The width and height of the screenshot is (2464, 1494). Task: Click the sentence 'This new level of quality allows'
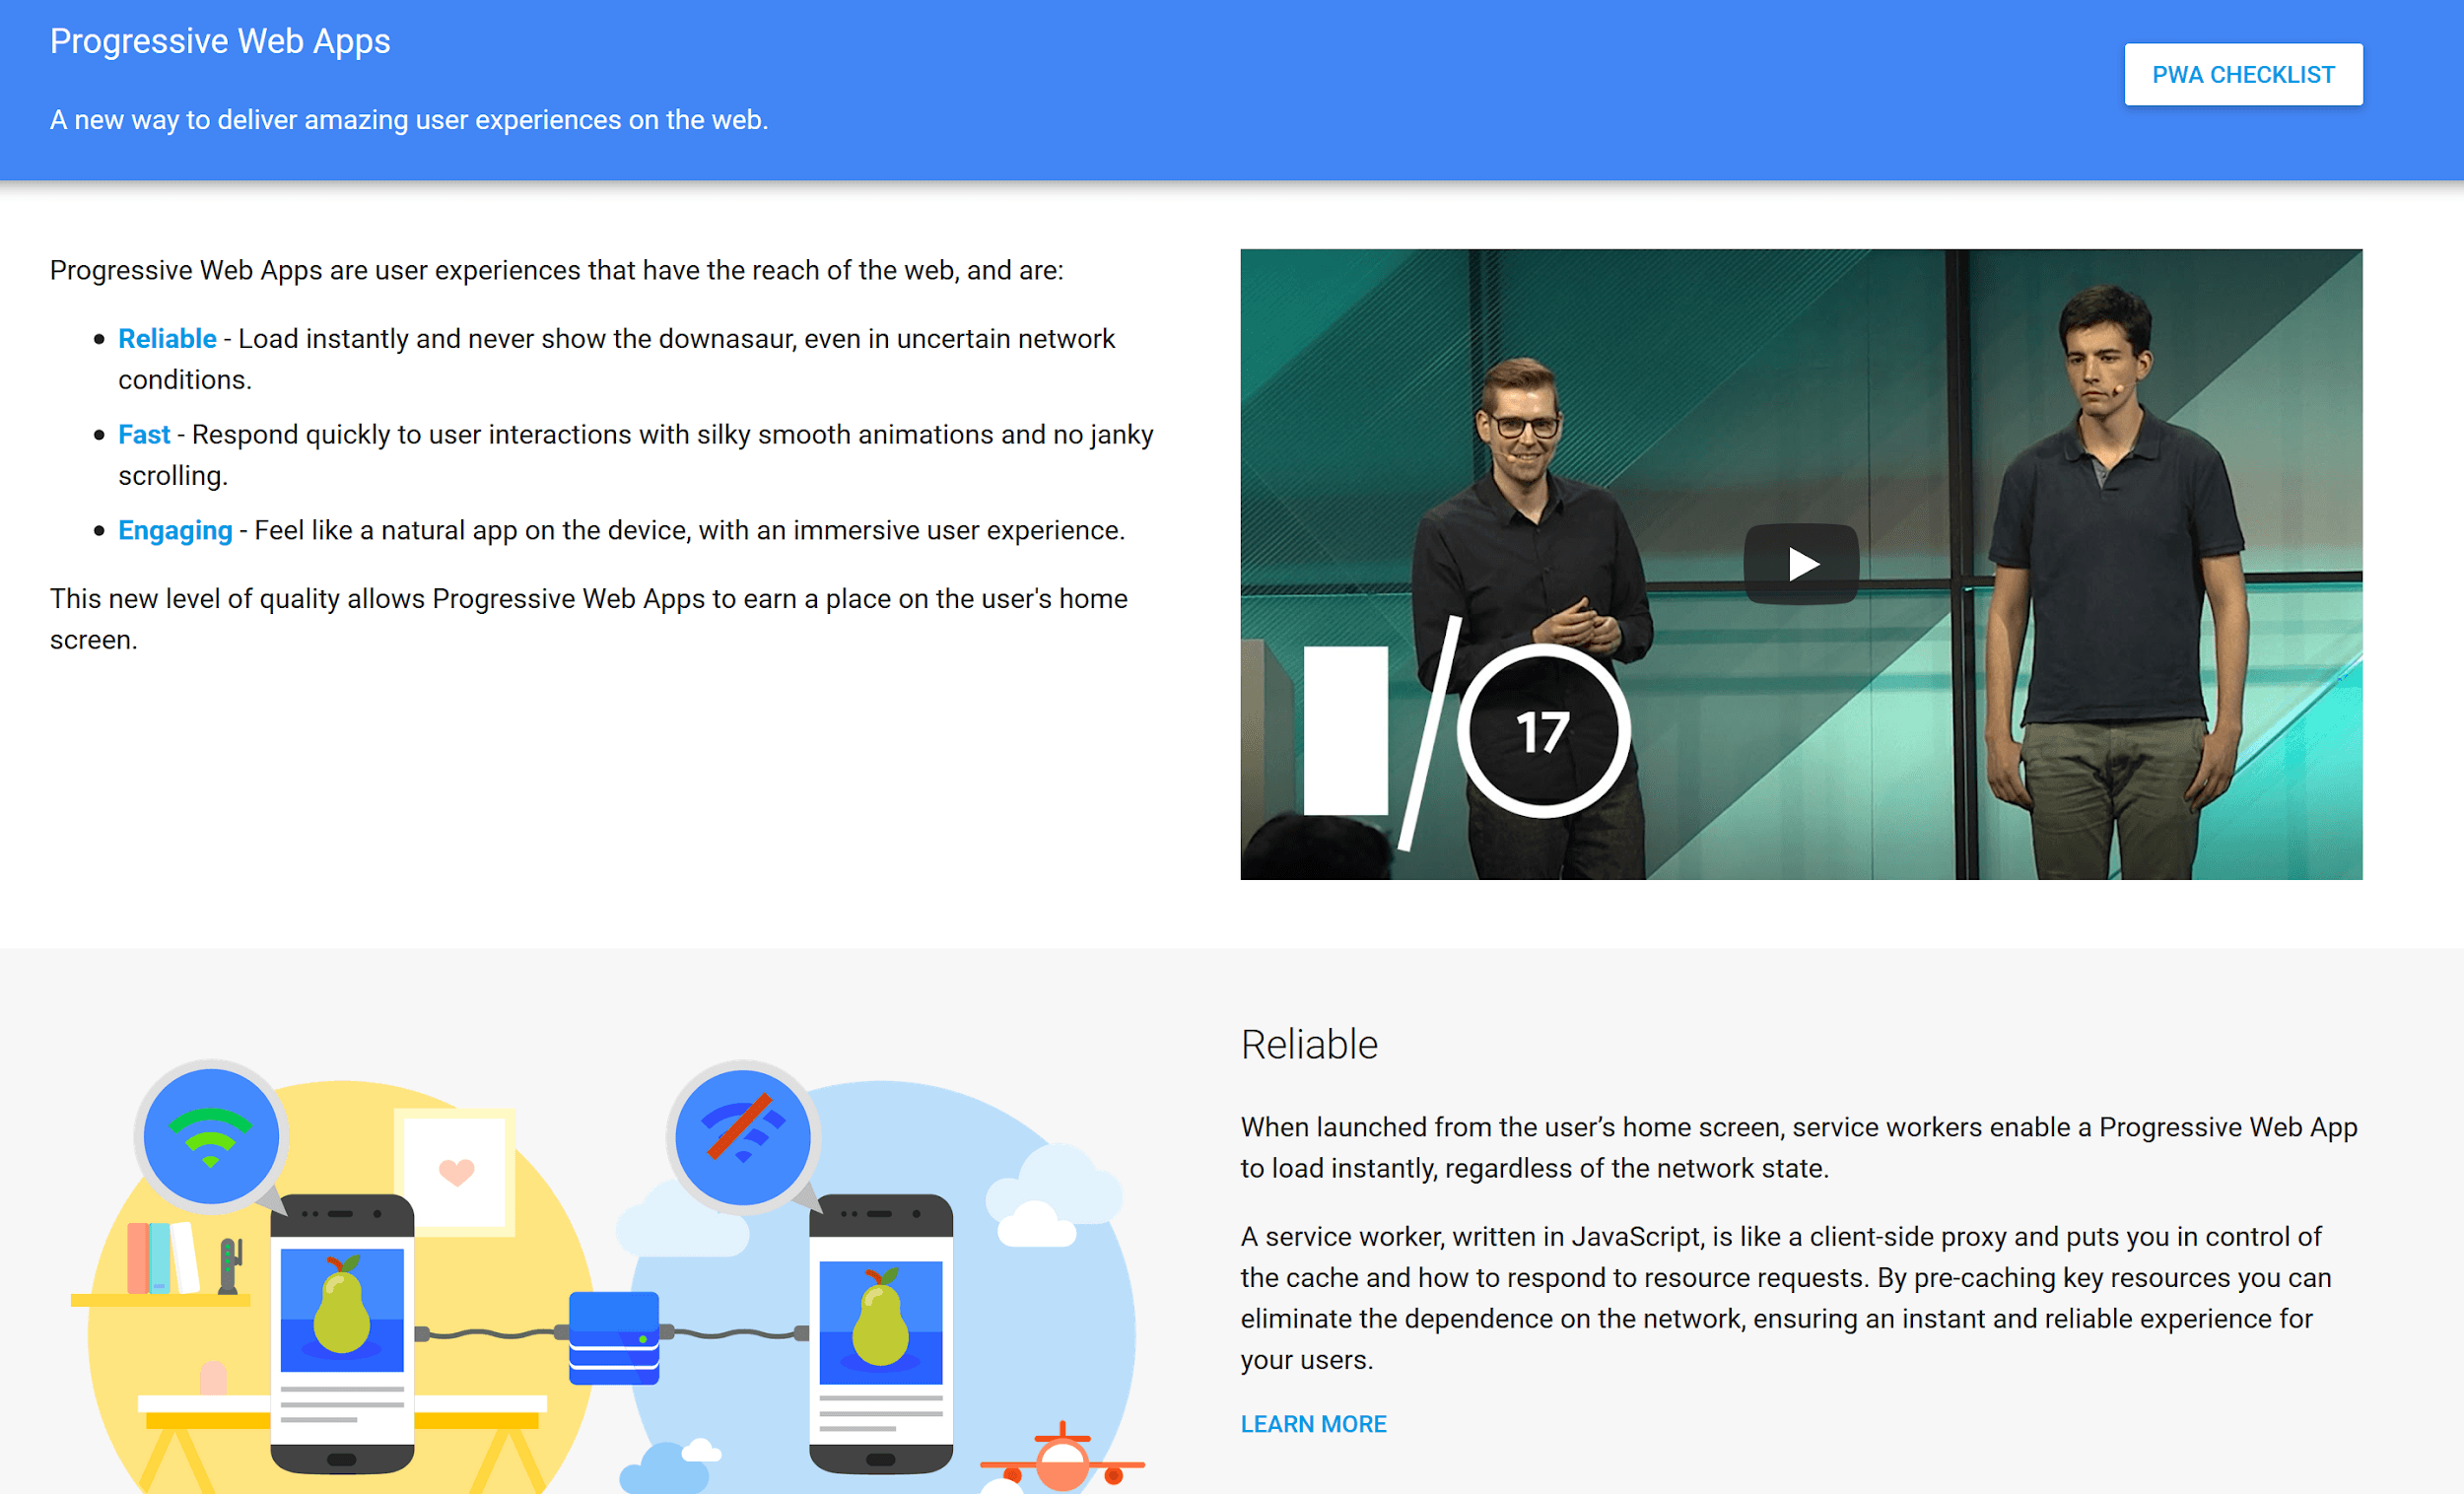(x=589, y=619)
